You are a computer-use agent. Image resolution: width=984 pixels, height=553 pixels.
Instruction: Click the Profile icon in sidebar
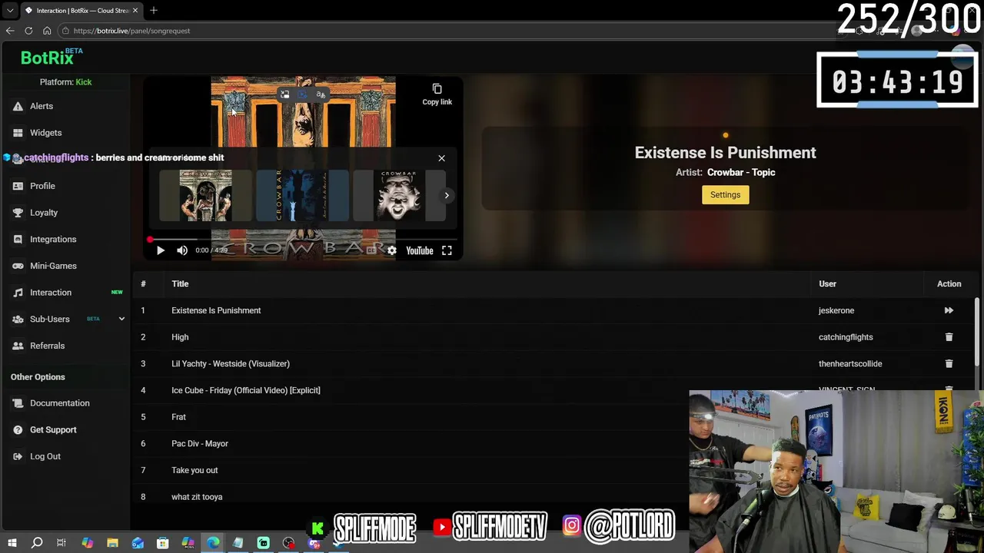click(x=18, y=186)
